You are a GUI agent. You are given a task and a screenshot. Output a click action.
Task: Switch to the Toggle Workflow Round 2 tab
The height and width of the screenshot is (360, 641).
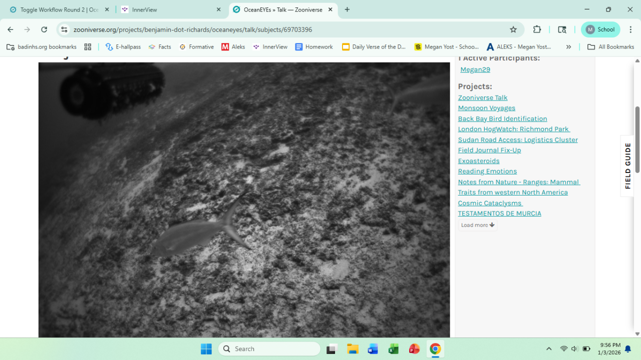[x=59, y=9]
